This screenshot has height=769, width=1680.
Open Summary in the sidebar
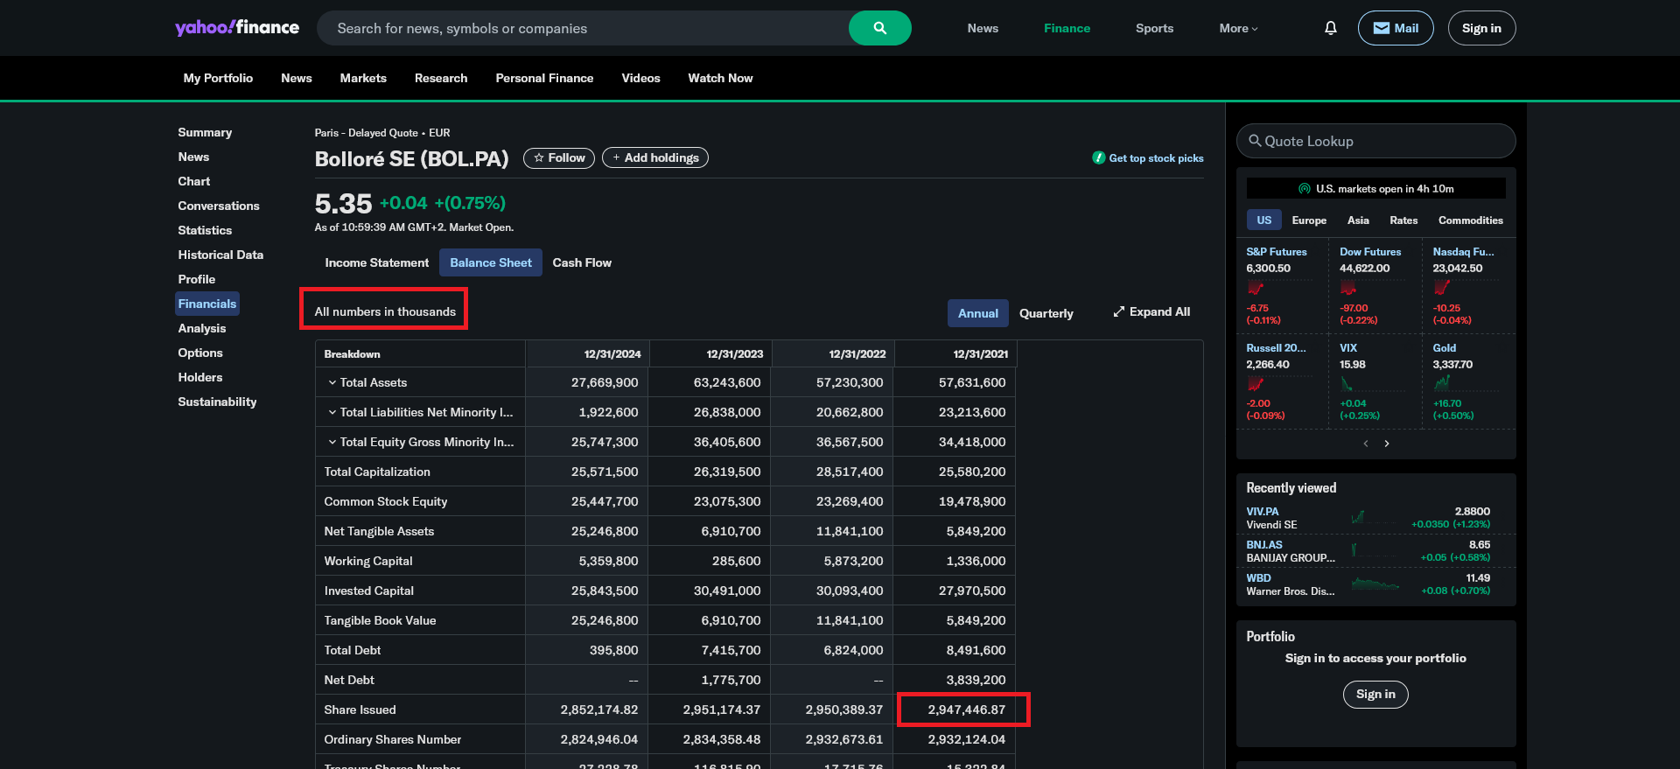pos(205,132)
